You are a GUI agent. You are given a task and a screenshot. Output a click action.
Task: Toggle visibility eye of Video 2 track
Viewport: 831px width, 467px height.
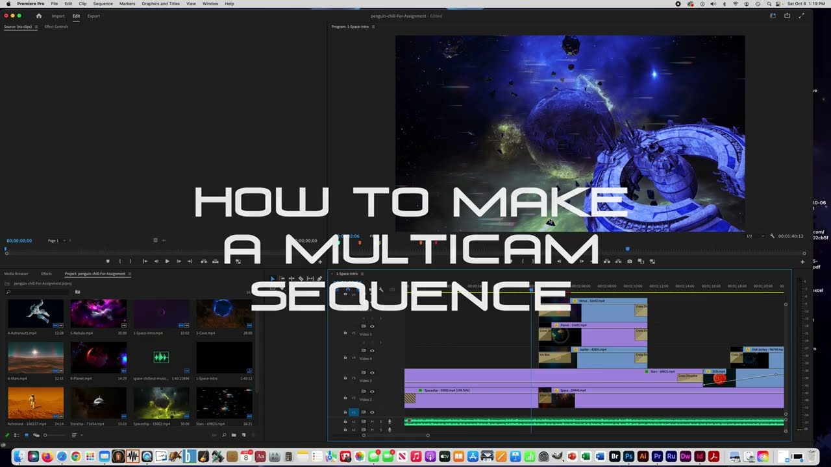coord(372,392)
